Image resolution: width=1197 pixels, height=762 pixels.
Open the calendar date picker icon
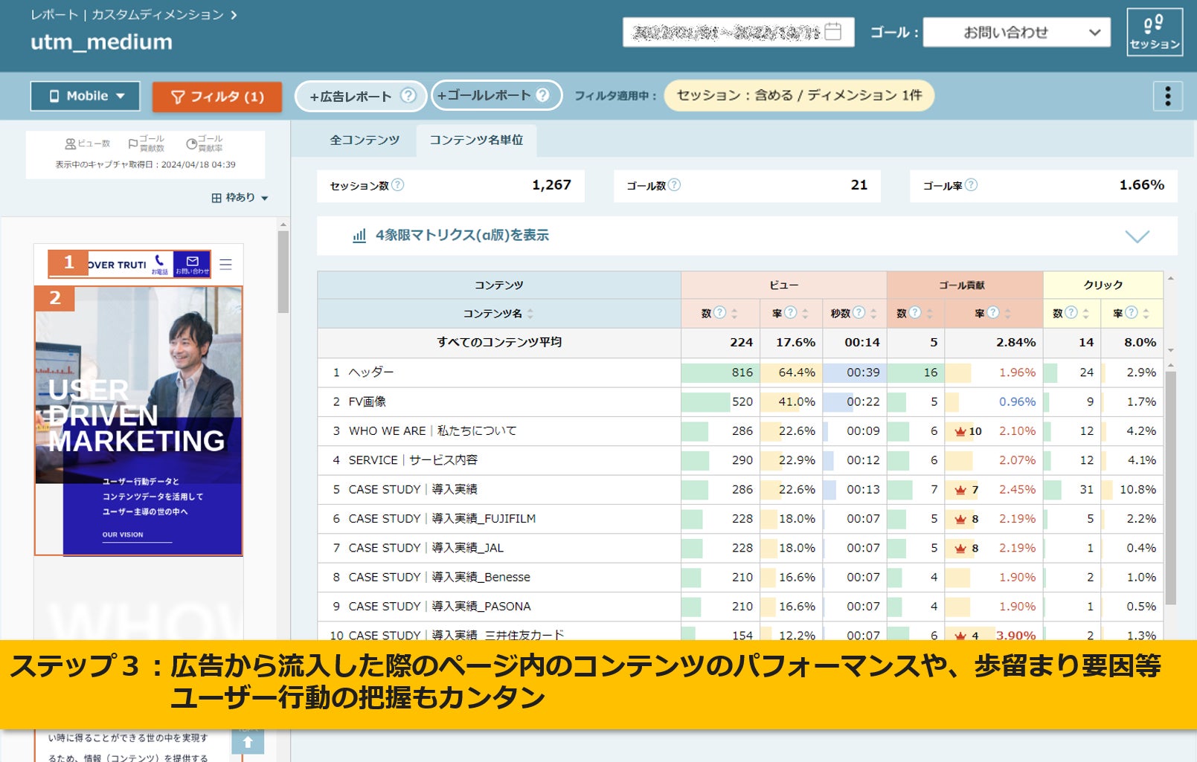pos(833,32)
